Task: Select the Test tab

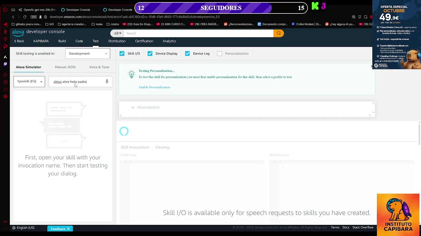Action: (96, 41)
